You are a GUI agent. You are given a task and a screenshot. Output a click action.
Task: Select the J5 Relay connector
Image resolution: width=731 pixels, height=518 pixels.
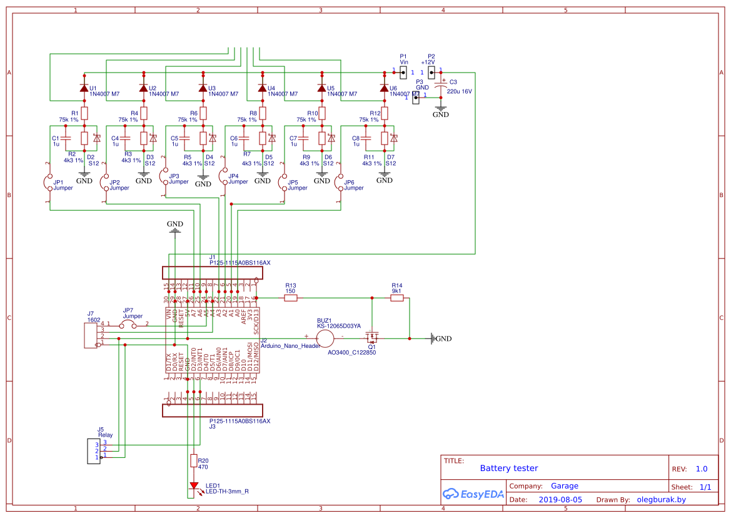[93, 450]
